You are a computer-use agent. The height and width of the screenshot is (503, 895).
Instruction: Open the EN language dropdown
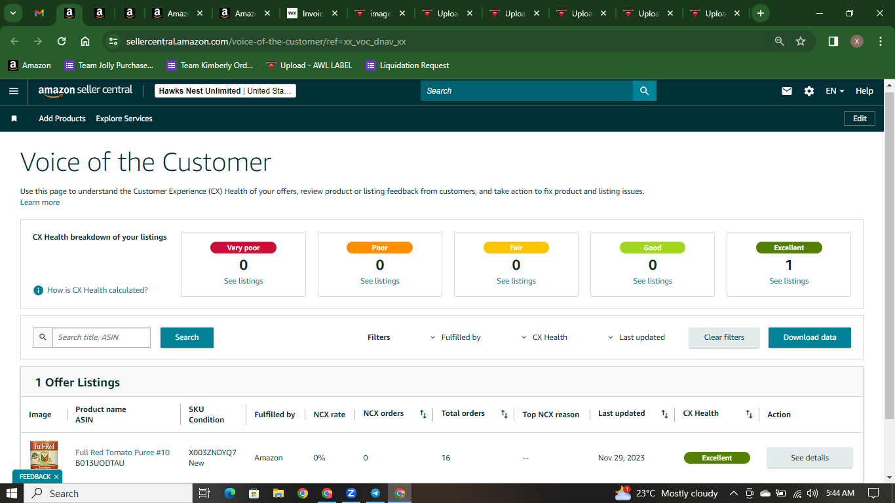point(835,91)
